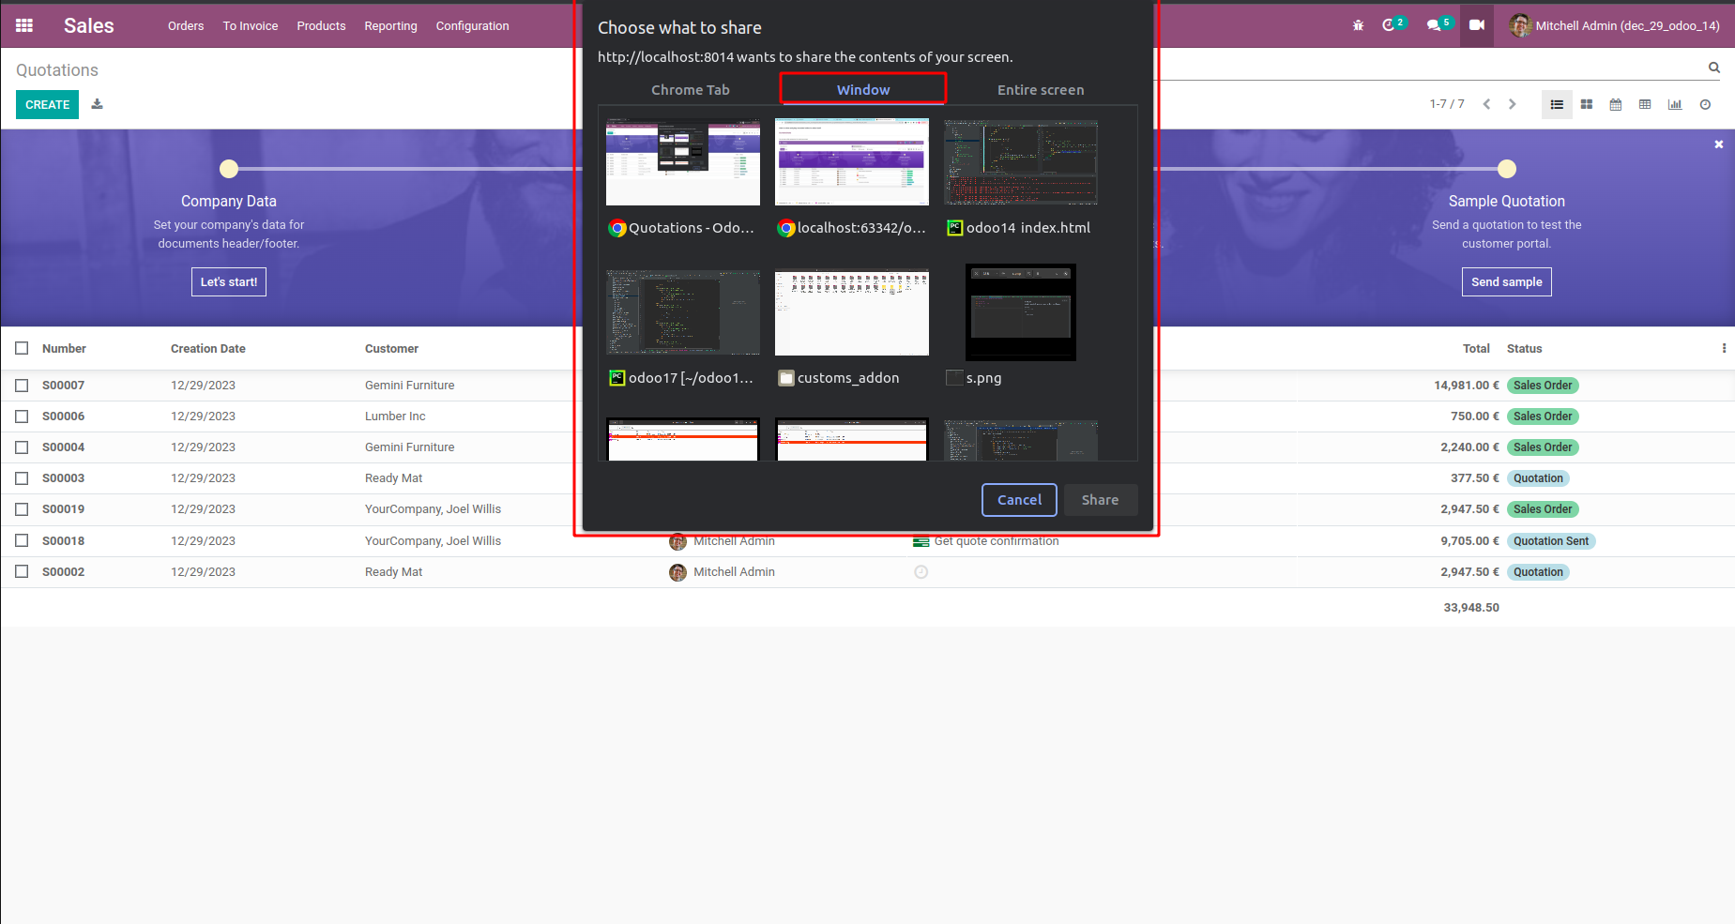Select all quotations with header checkbox

click(22, 348)
